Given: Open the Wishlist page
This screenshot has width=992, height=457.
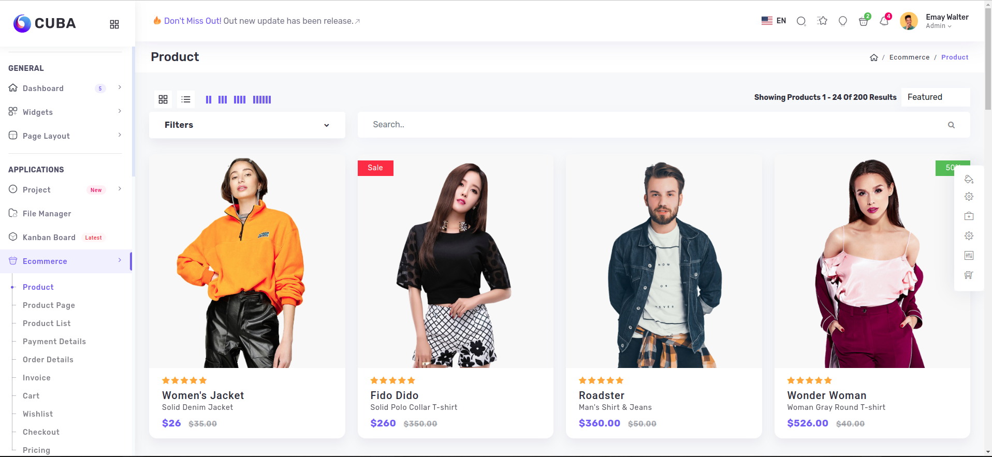Looking at the screenshot, I should point(38,414).
